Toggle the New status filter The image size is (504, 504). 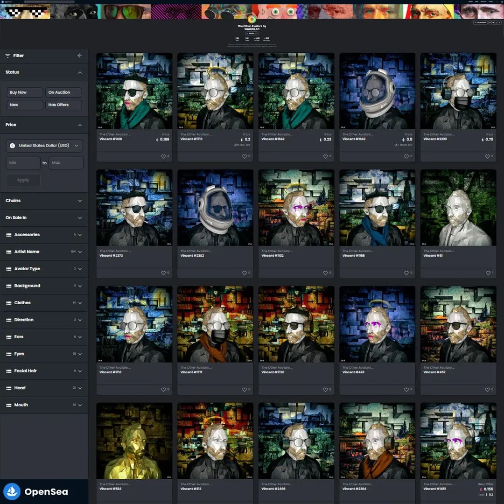(x=25, y=105)
